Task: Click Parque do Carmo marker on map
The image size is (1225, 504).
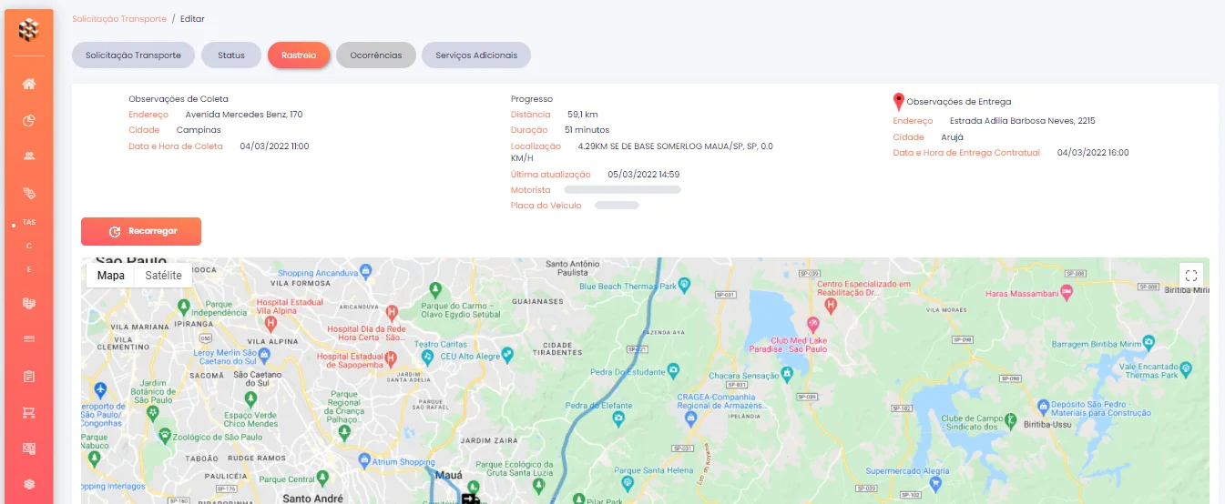Action: pos(435,289)
